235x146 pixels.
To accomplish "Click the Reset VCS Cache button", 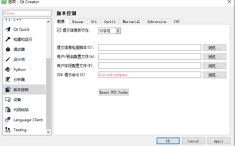I will (114, 92).
